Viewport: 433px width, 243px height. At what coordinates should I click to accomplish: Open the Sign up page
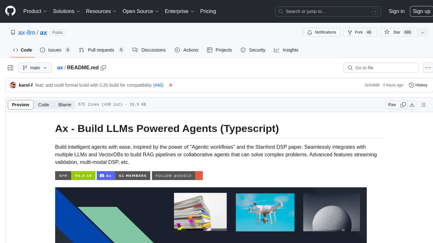[421, 11]
